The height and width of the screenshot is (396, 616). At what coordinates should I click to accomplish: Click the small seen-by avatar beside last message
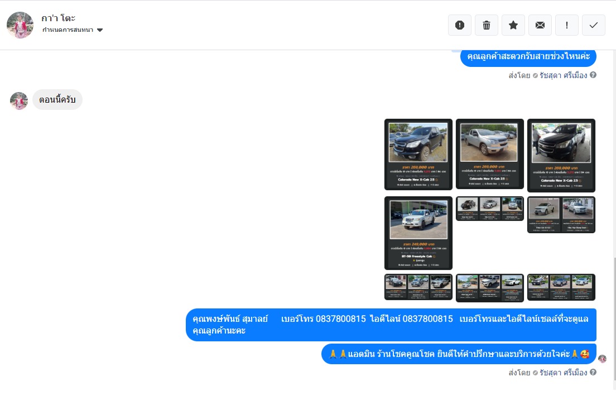pyautogui.click(x=602, y=358)
